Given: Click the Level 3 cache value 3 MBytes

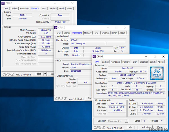Looking at the screenshot, I should (x=146, y=114).
